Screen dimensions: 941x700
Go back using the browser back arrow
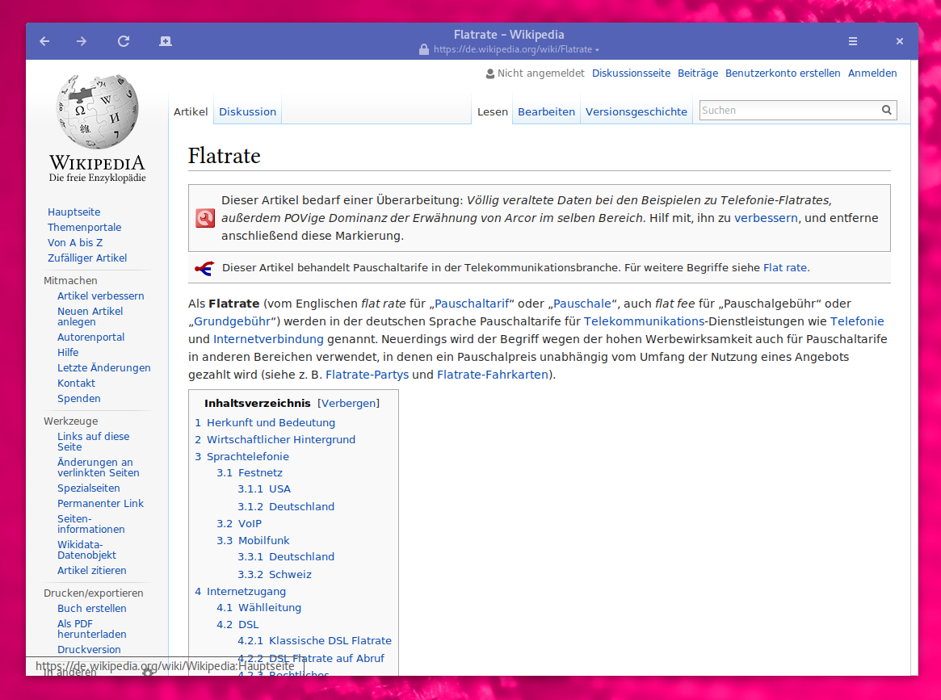pos(44,41)
